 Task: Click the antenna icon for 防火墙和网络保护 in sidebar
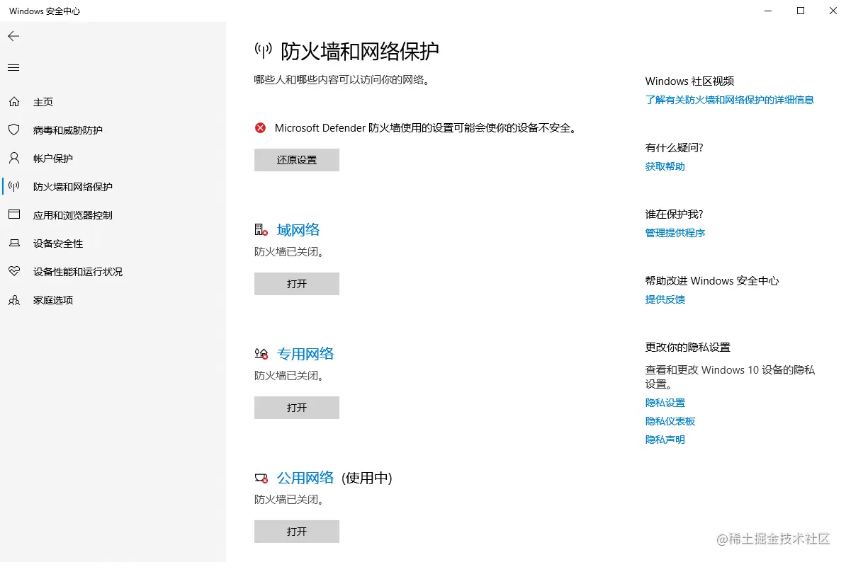coord(14,186)
